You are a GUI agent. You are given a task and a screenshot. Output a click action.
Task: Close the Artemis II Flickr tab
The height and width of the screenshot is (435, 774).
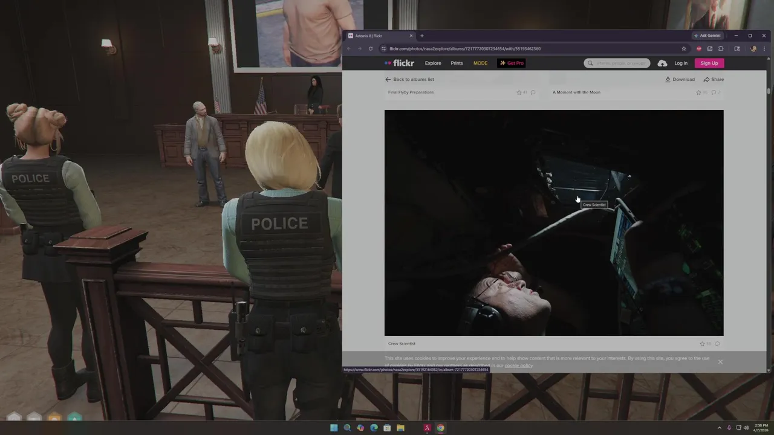(x=411, y=36)
